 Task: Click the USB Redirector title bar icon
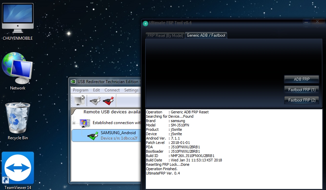point(73,82)
